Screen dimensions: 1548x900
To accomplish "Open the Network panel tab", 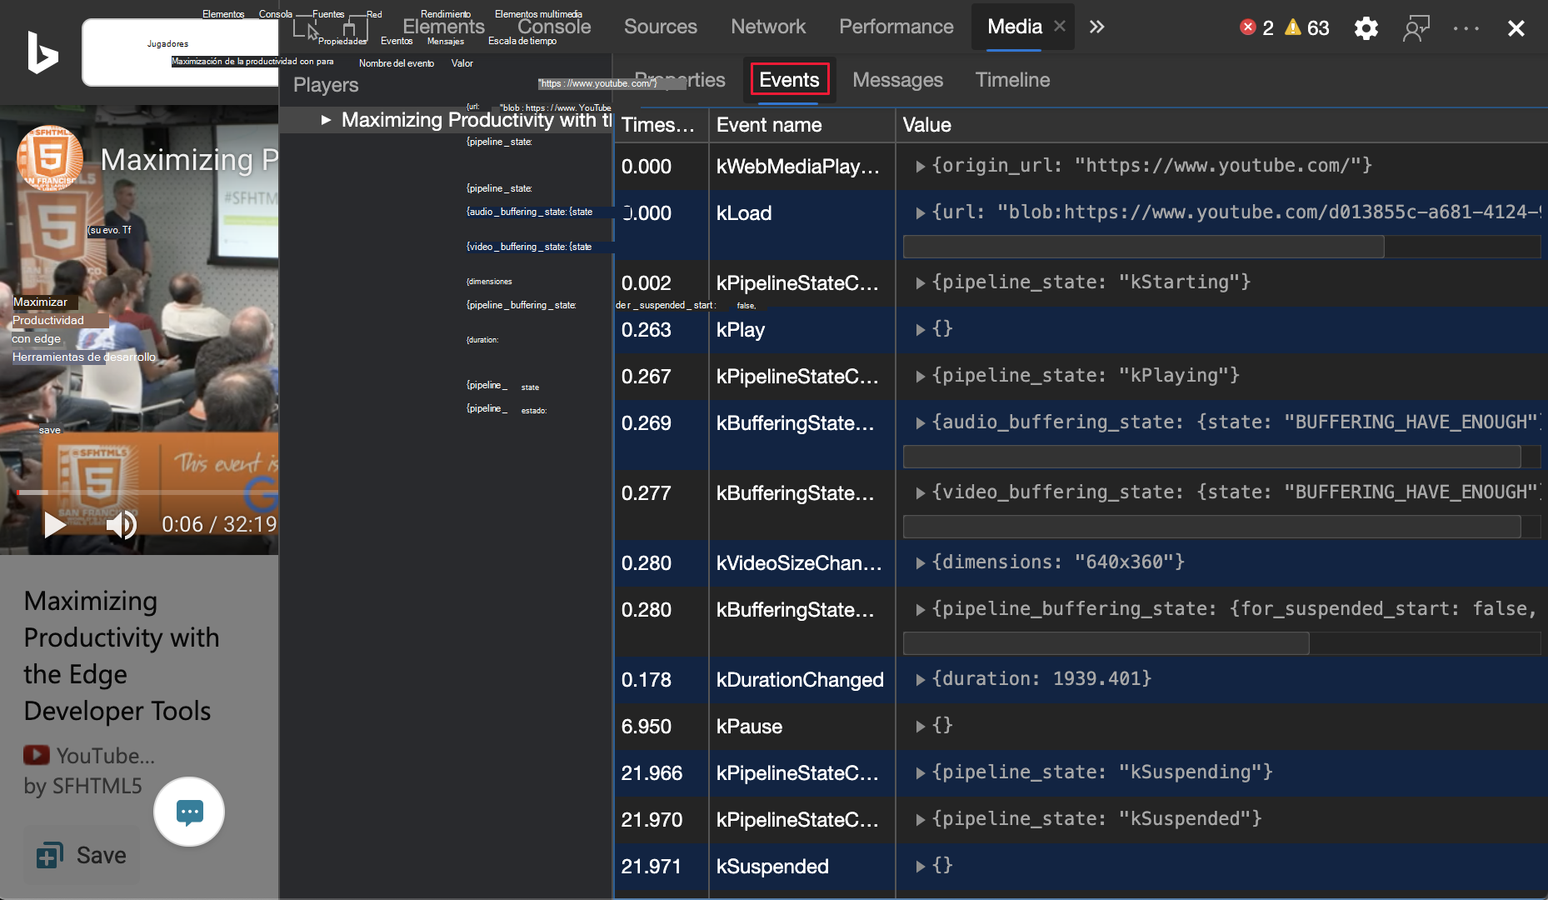I will (x=767, y=27).
